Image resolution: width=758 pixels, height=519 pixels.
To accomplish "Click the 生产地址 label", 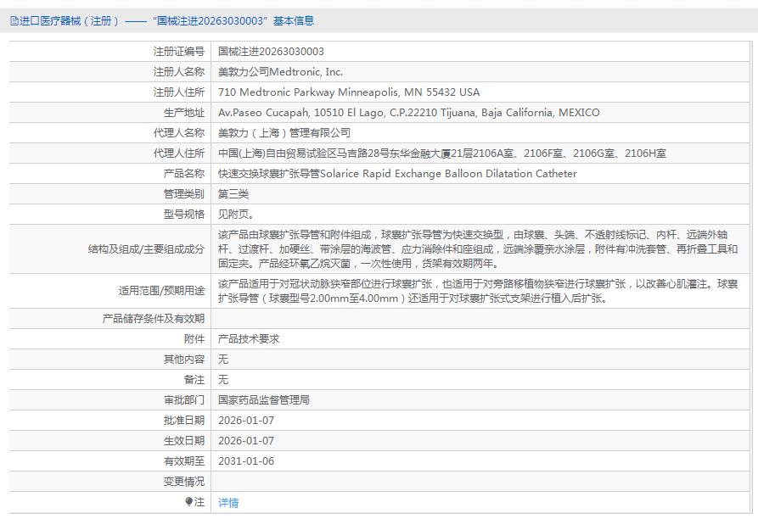I will point(183,113).
